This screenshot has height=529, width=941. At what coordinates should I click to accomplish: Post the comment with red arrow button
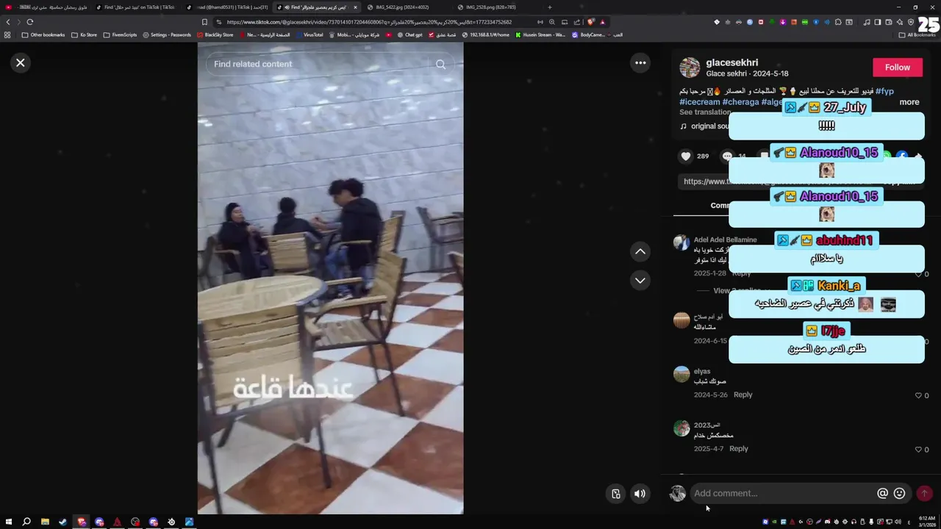tap(925, 494)
